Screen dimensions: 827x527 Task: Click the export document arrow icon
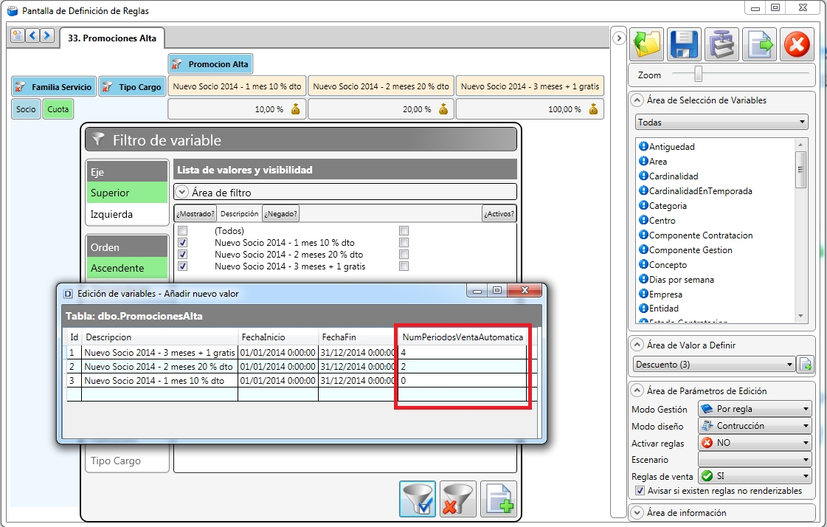pos(759,44)
